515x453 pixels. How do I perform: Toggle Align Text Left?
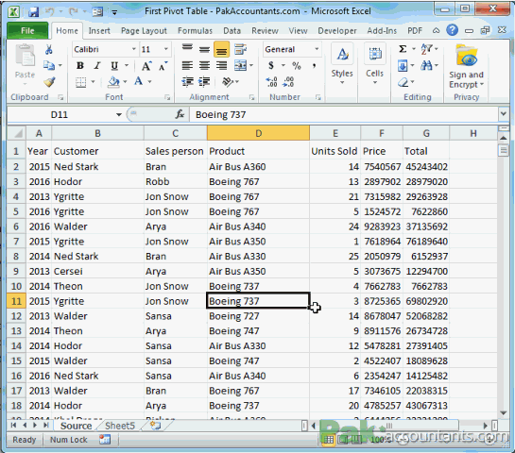coord(187,66)
